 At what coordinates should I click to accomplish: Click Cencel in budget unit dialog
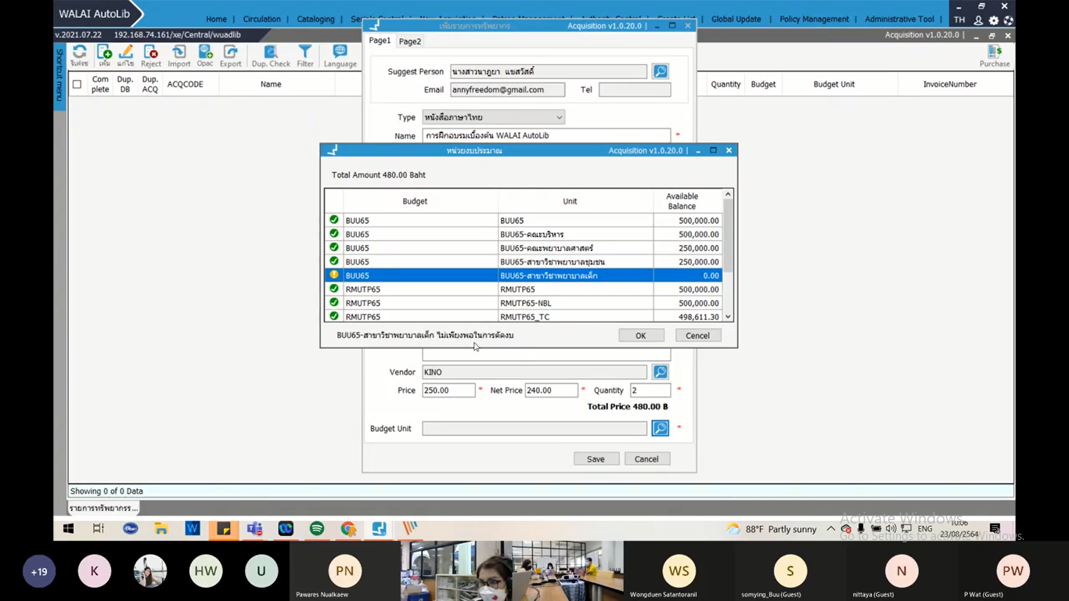coord(697,335)
